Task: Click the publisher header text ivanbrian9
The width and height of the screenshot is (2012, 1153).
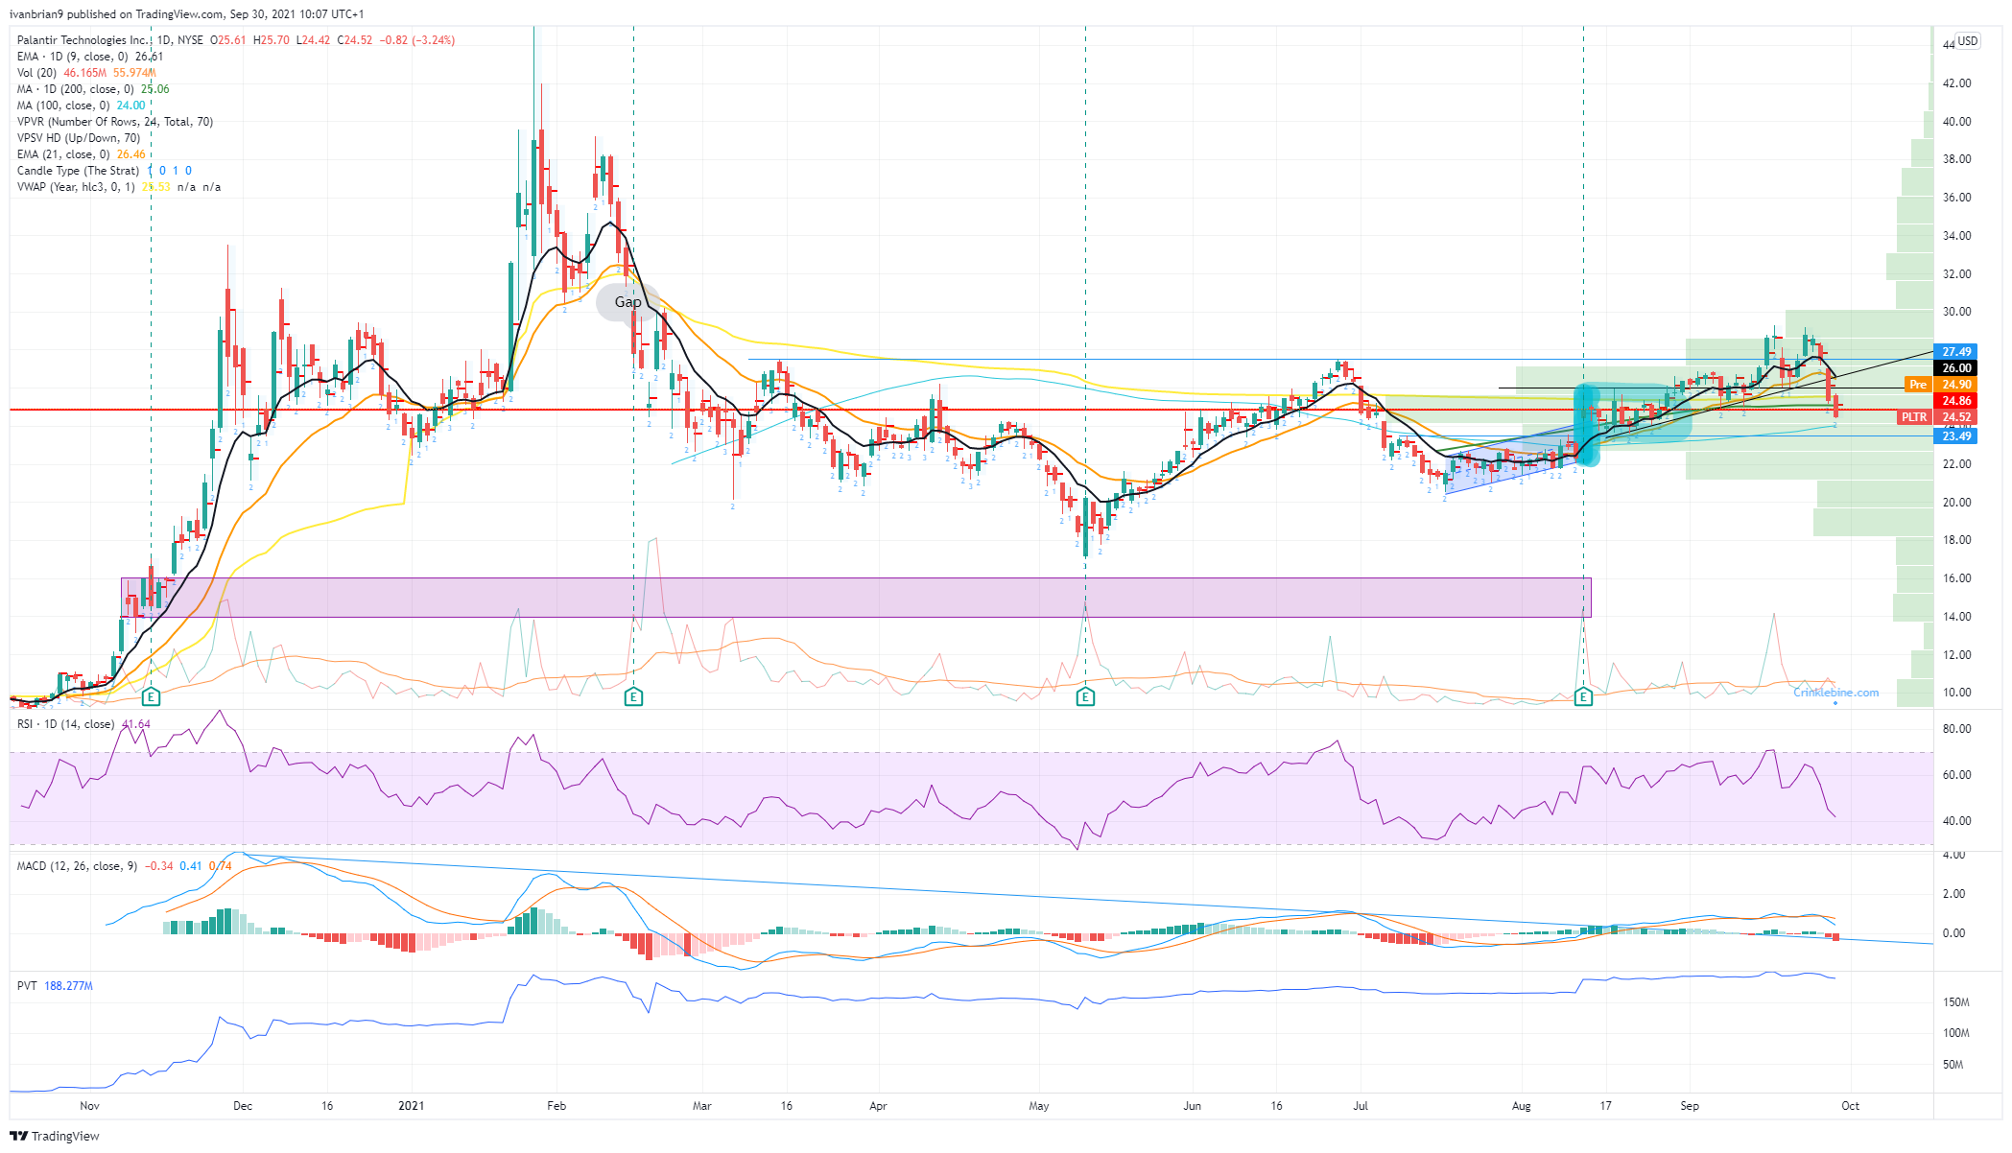Action: click(36, 14)
